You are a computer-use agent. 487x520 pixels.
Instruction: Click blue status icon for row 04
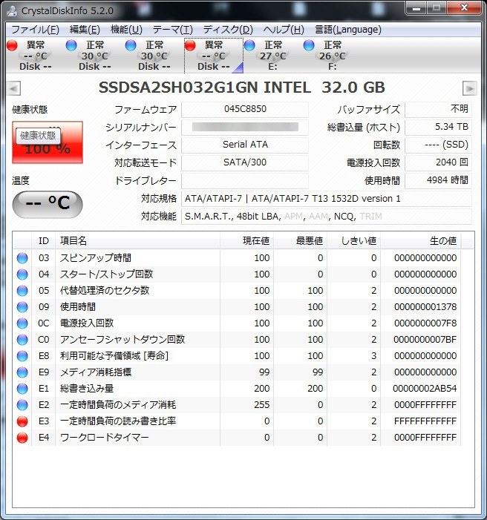click(22, 274)
